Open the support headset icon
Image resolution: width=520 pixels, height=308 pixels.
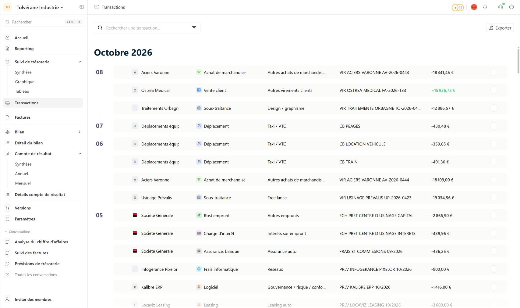[x=501, y=7]
